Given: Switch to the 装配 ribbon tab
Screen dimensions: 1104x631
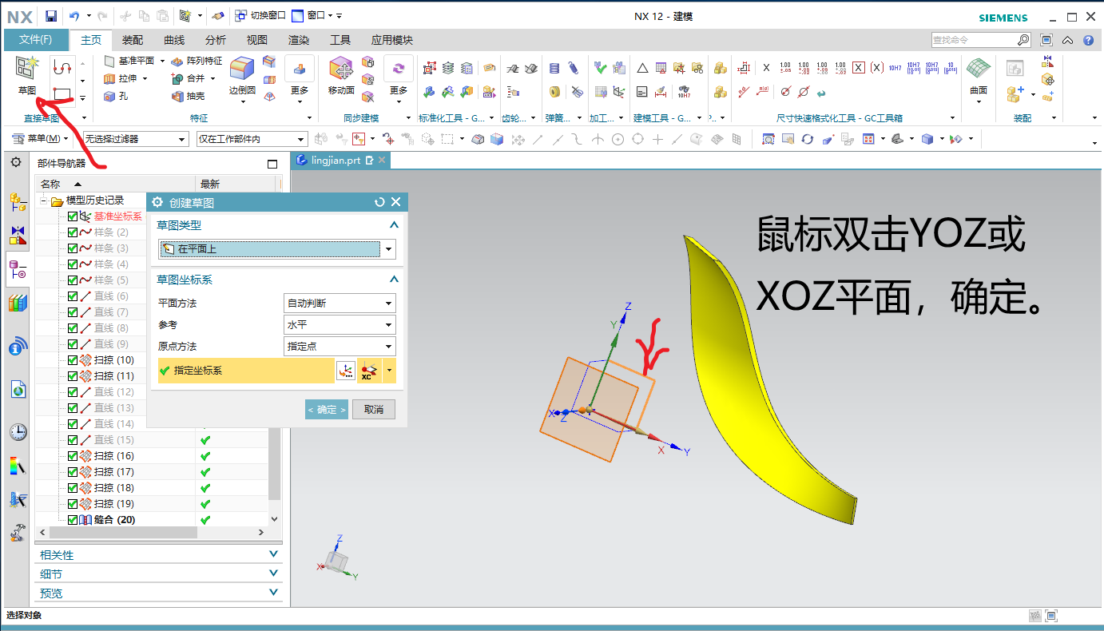Looking at the screenshot, I should point(133,40).
